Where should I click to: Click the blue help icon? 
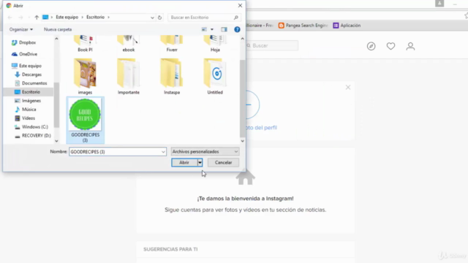click(x=237, y=29)
